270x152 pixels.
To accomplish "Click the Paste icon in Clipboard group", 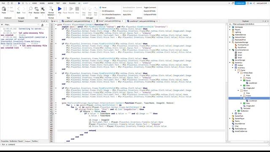I will [x=4, y=9].
